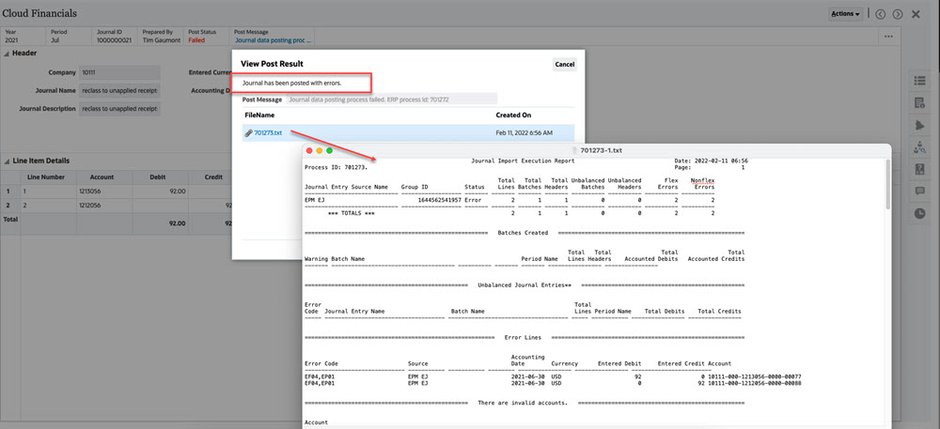Select the 92.00 debit in line 1
Viewport: 940px width, 429px height.
(158, 192)
